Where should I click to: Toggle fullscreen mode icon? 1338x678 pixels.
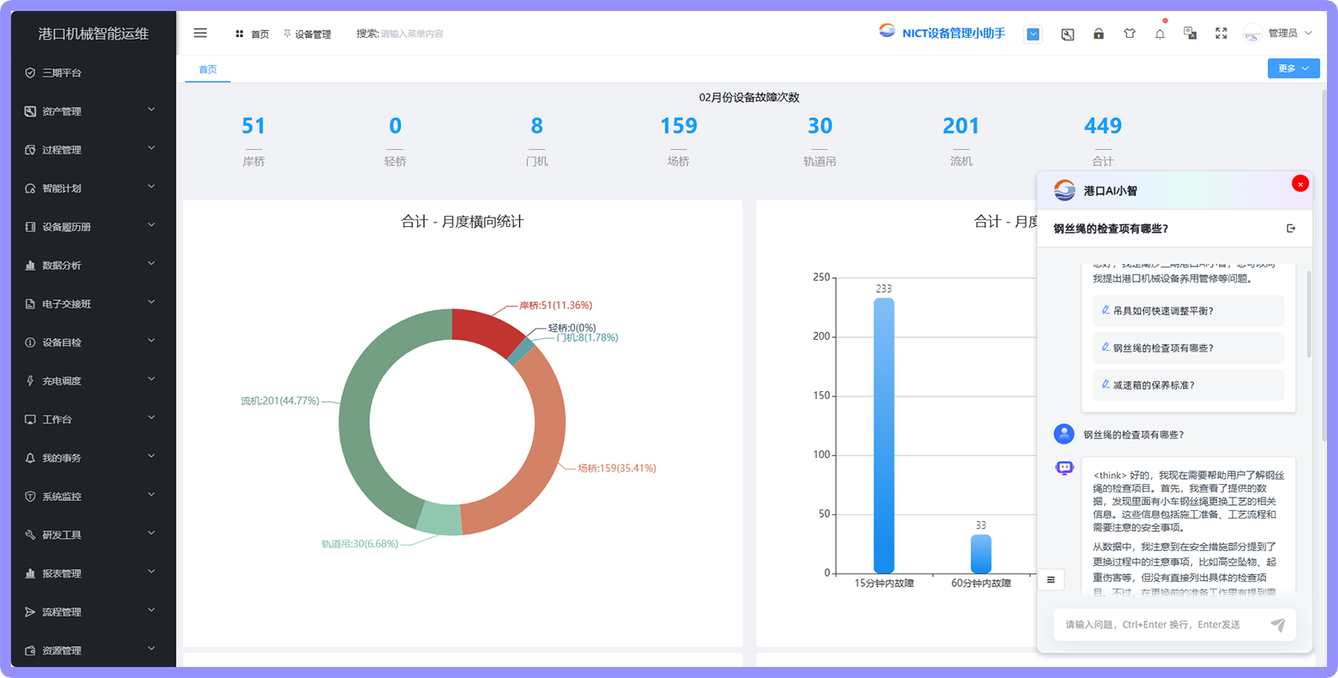(1221, 34)
